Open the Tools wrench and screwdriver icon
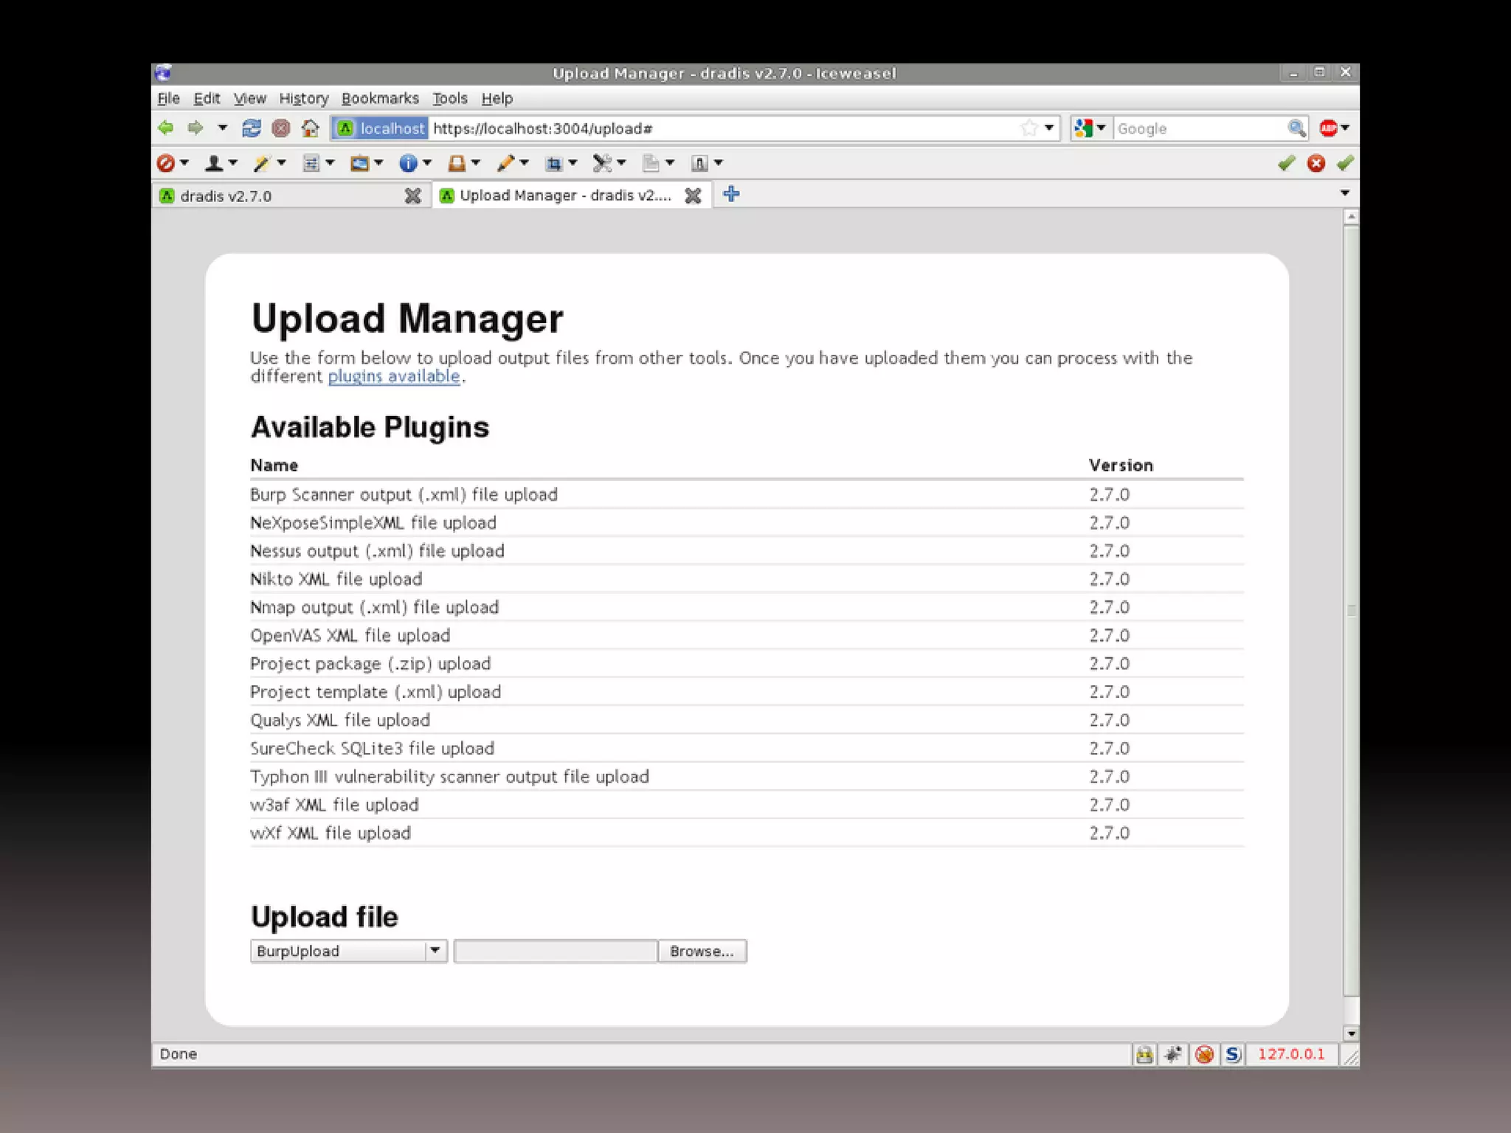The image size is (1511, 1133). point(603,164)
